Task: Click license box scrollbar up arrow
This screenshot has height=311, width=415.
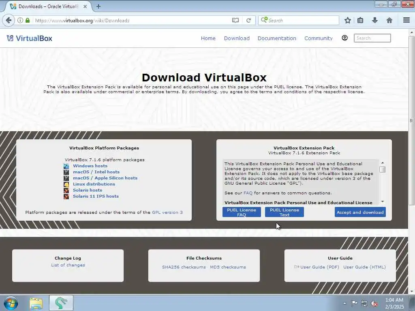Action: click(x=383, y=163)
